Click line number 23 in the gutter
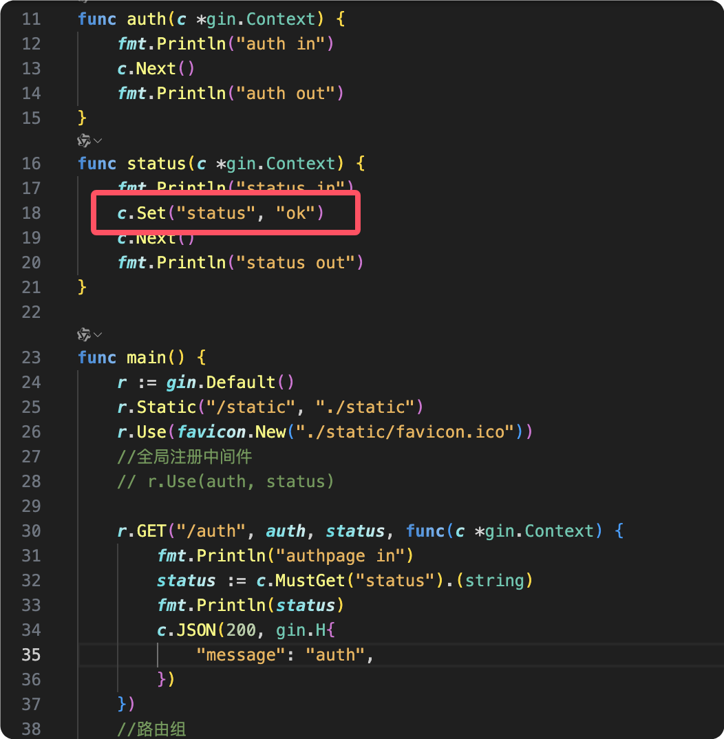724x739 pixels. click(x=31, y=358)
